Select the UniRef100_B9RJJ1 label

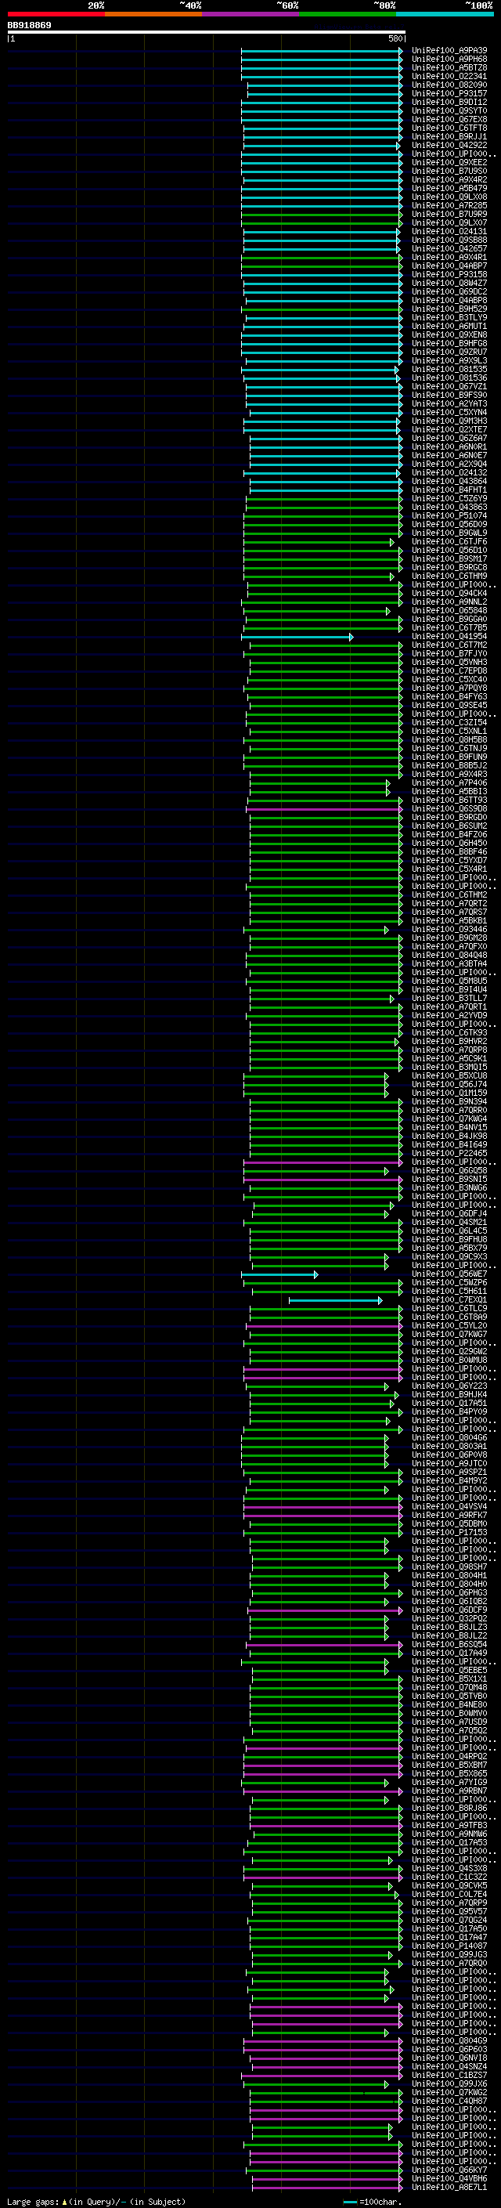click(x=449, y=136)
